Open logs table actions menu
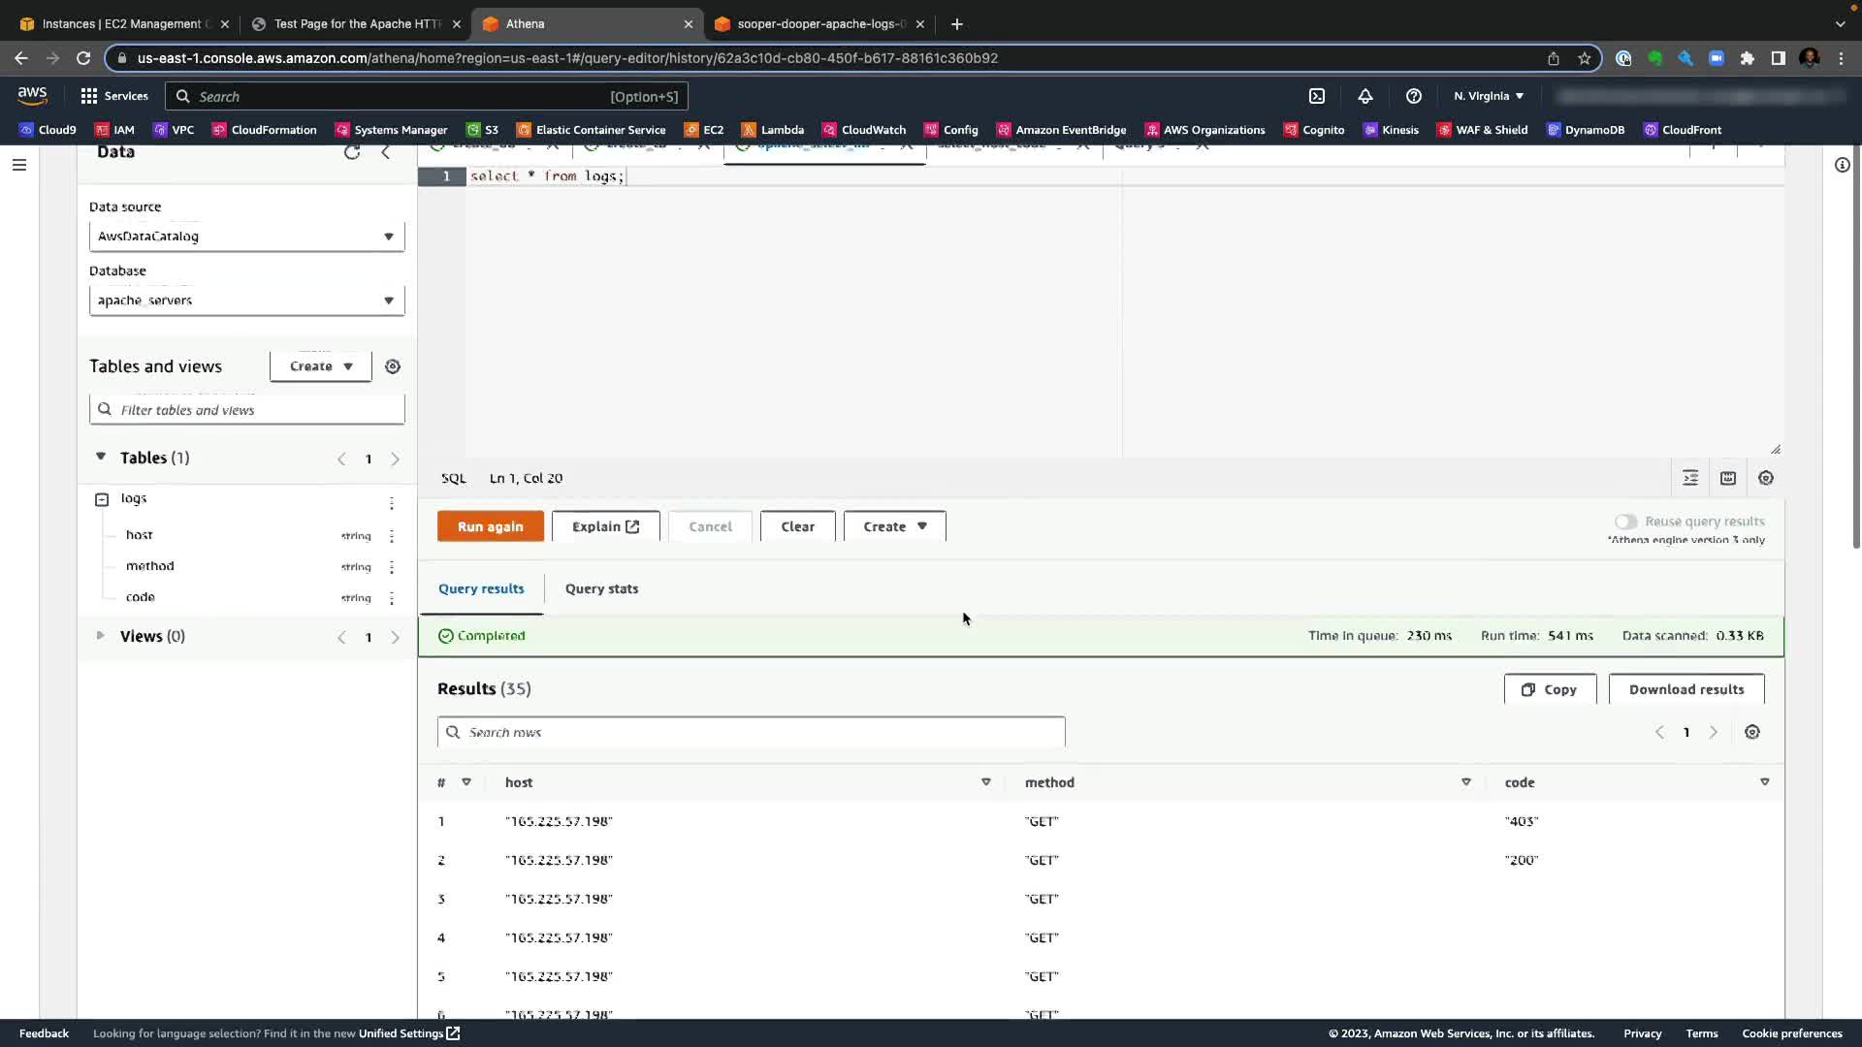This screenshot has width=1862, height=1047. 392,502
